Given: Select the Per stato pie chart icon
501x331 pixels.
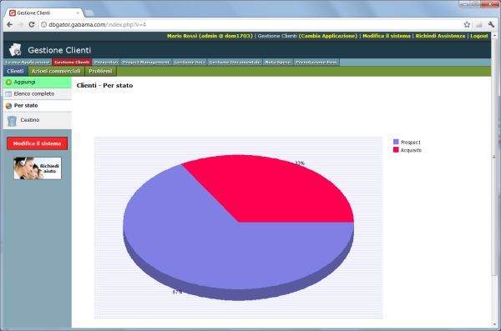Looking at the screenshot, I should click(8, 106).
